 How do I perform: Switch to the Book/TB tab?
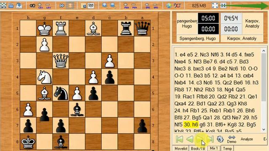[x=198, y=148]
